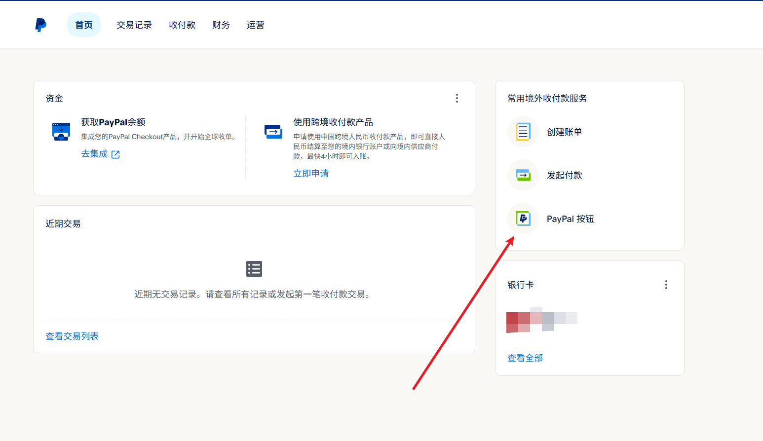Select the 发起付款 service label

[x=565, y=175]
